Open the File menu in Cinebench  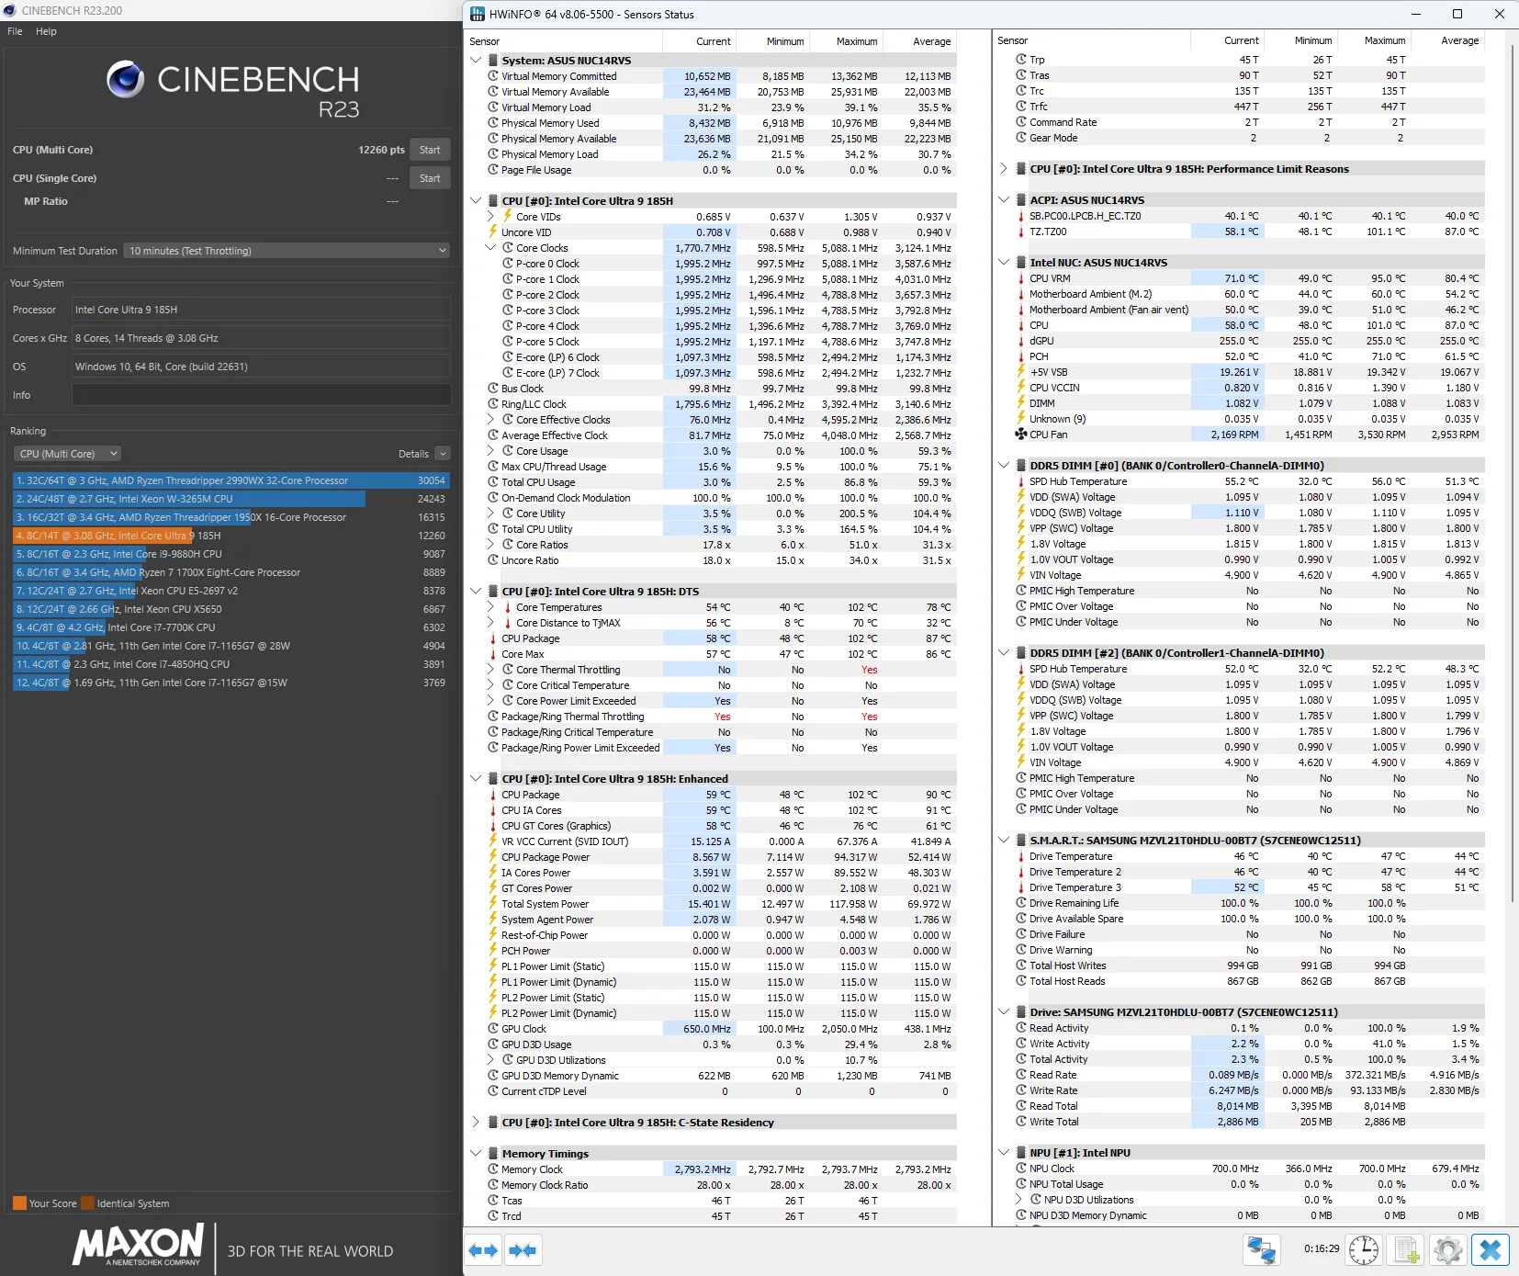coord(15,31)
